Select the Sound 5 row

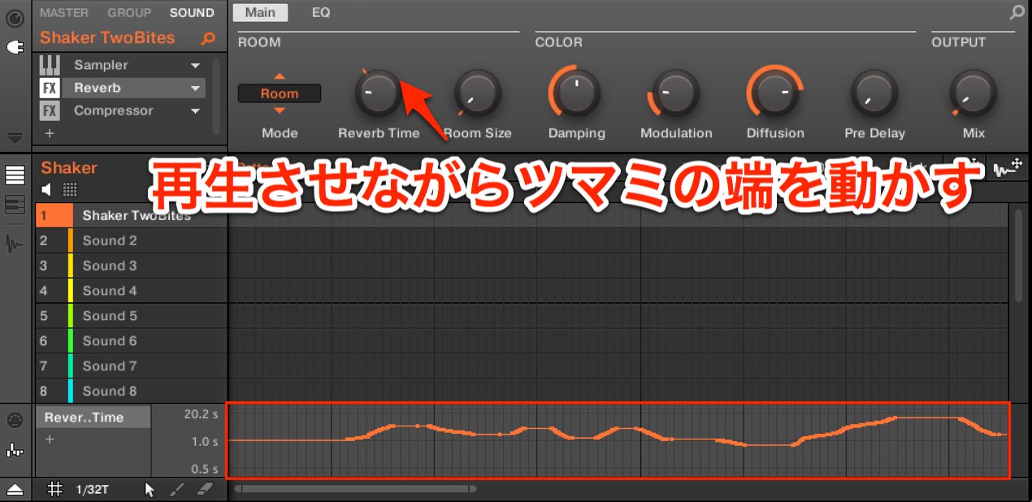click(x=132, y=316)
